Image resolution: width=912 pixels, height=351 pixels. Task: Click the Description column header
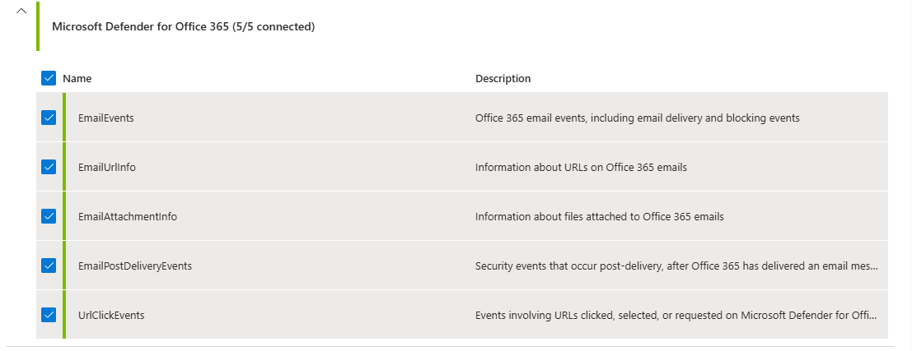pos(503,79)
